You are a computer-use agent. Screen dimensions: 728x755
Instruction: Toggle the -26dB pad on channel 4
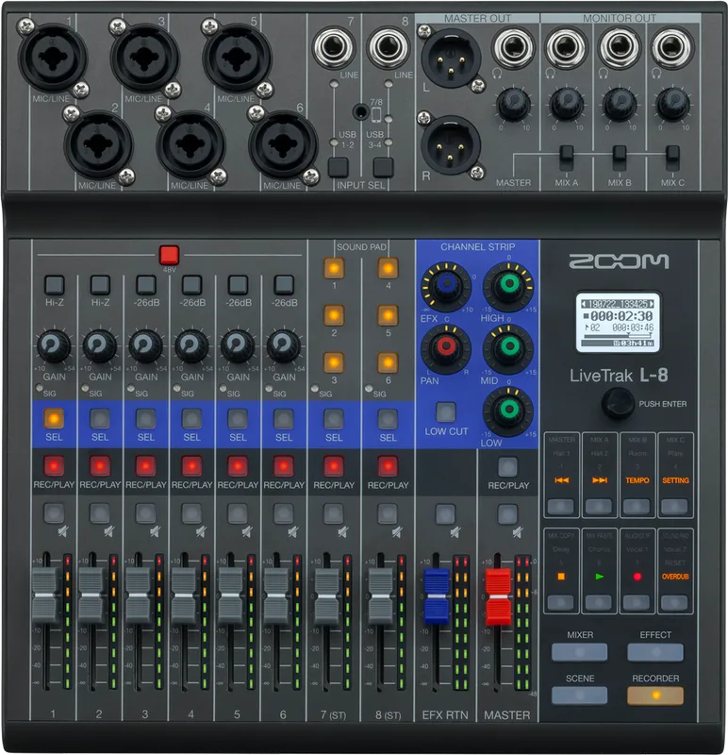click(x=192, y=285)
